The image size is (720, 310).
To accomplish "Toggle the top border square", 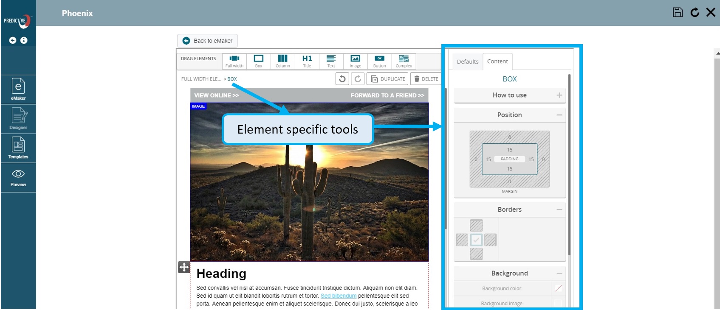I will tap(476, 226).
